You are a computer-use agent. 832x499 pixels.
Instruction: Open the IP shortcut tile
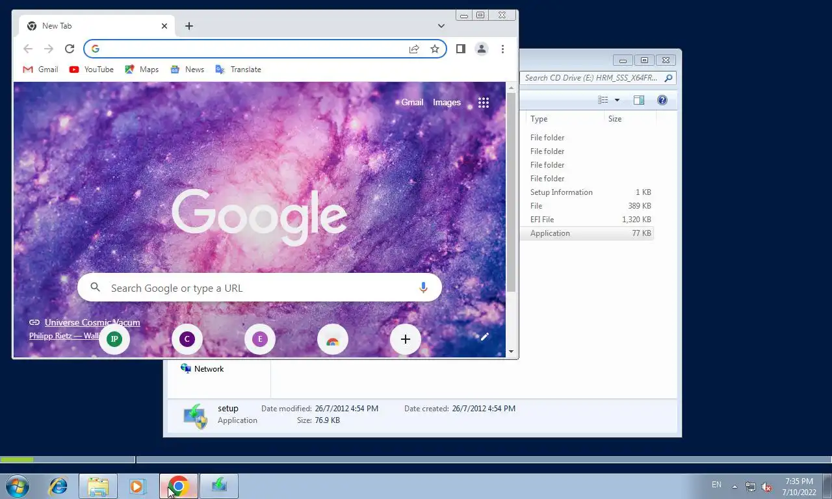[x=114, y=339]
